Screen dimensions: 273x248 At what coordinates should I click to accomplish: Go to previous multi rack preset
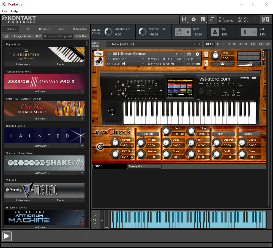click(195, 44)
